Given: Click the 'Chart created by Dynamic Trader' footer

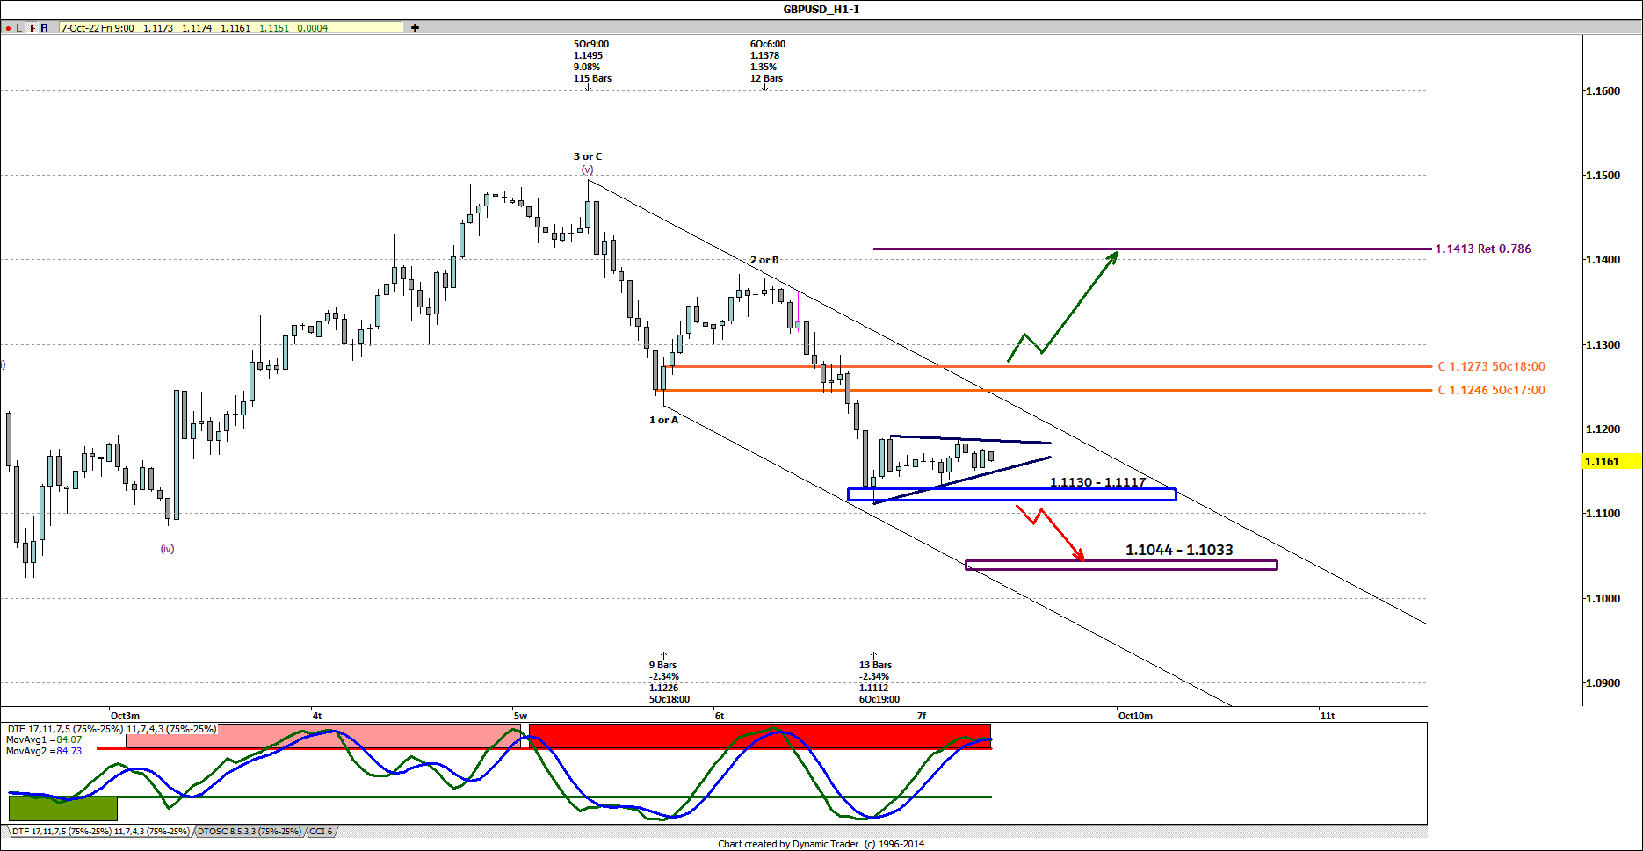Looking at the screenshot, I should [821, 844].
